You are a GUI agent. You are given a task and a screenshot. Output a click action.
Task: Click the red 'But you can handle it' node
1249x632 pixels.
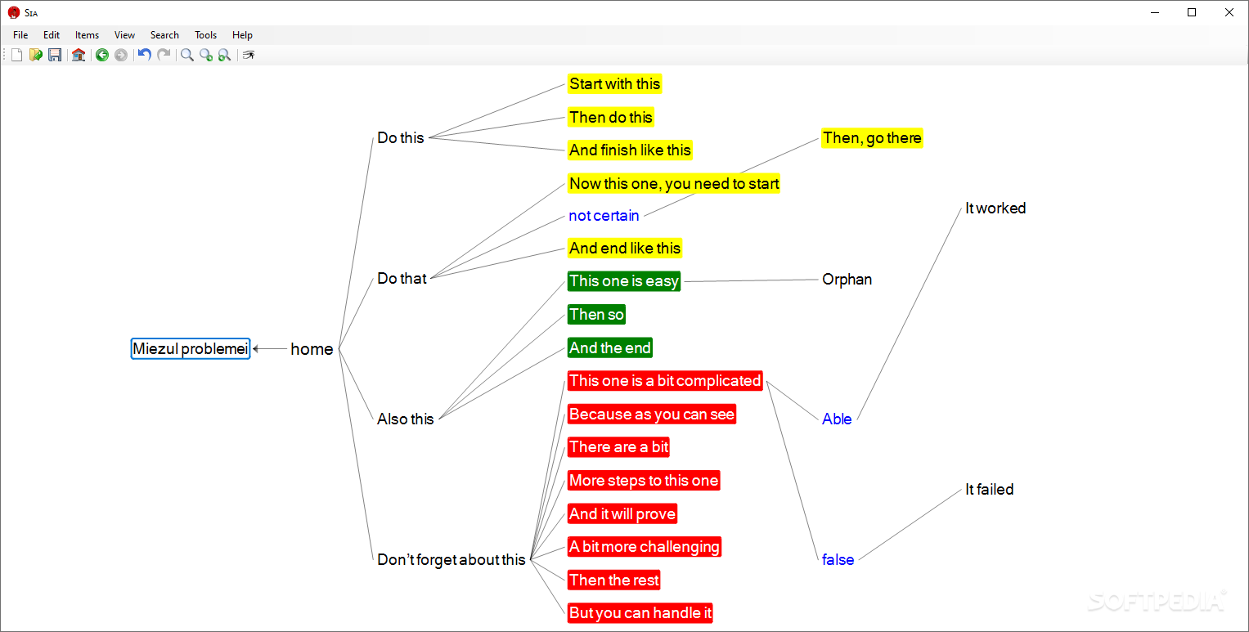pyautogui.click(x=640, y=613)
